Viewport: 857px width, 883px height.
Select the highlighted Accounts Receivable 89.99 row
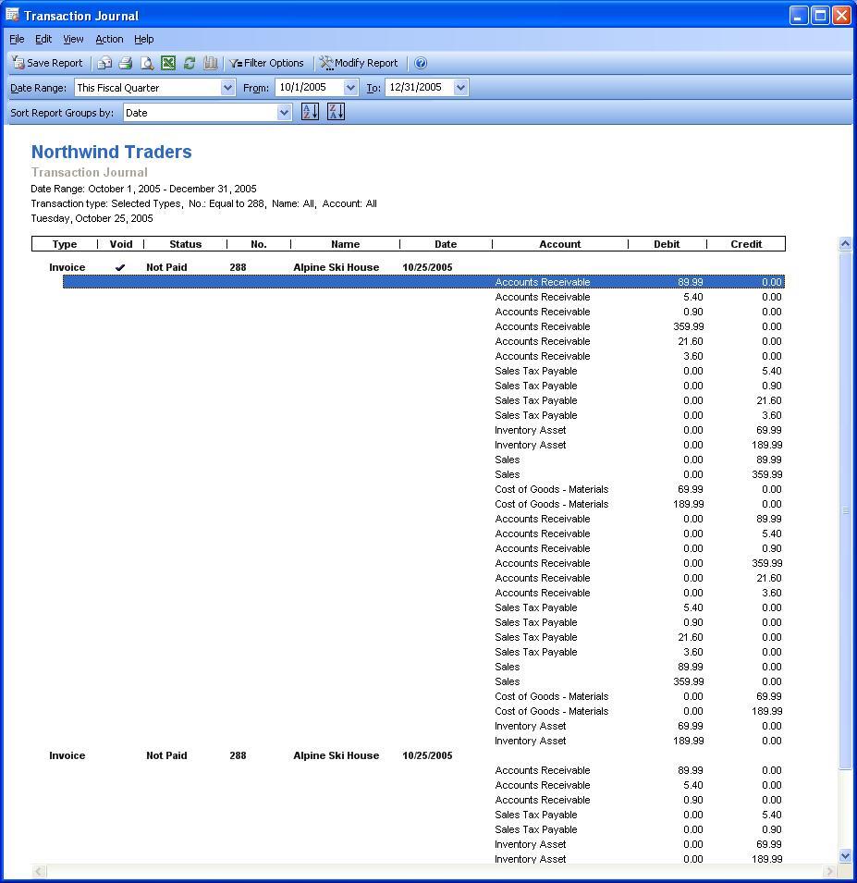[423, 282]
